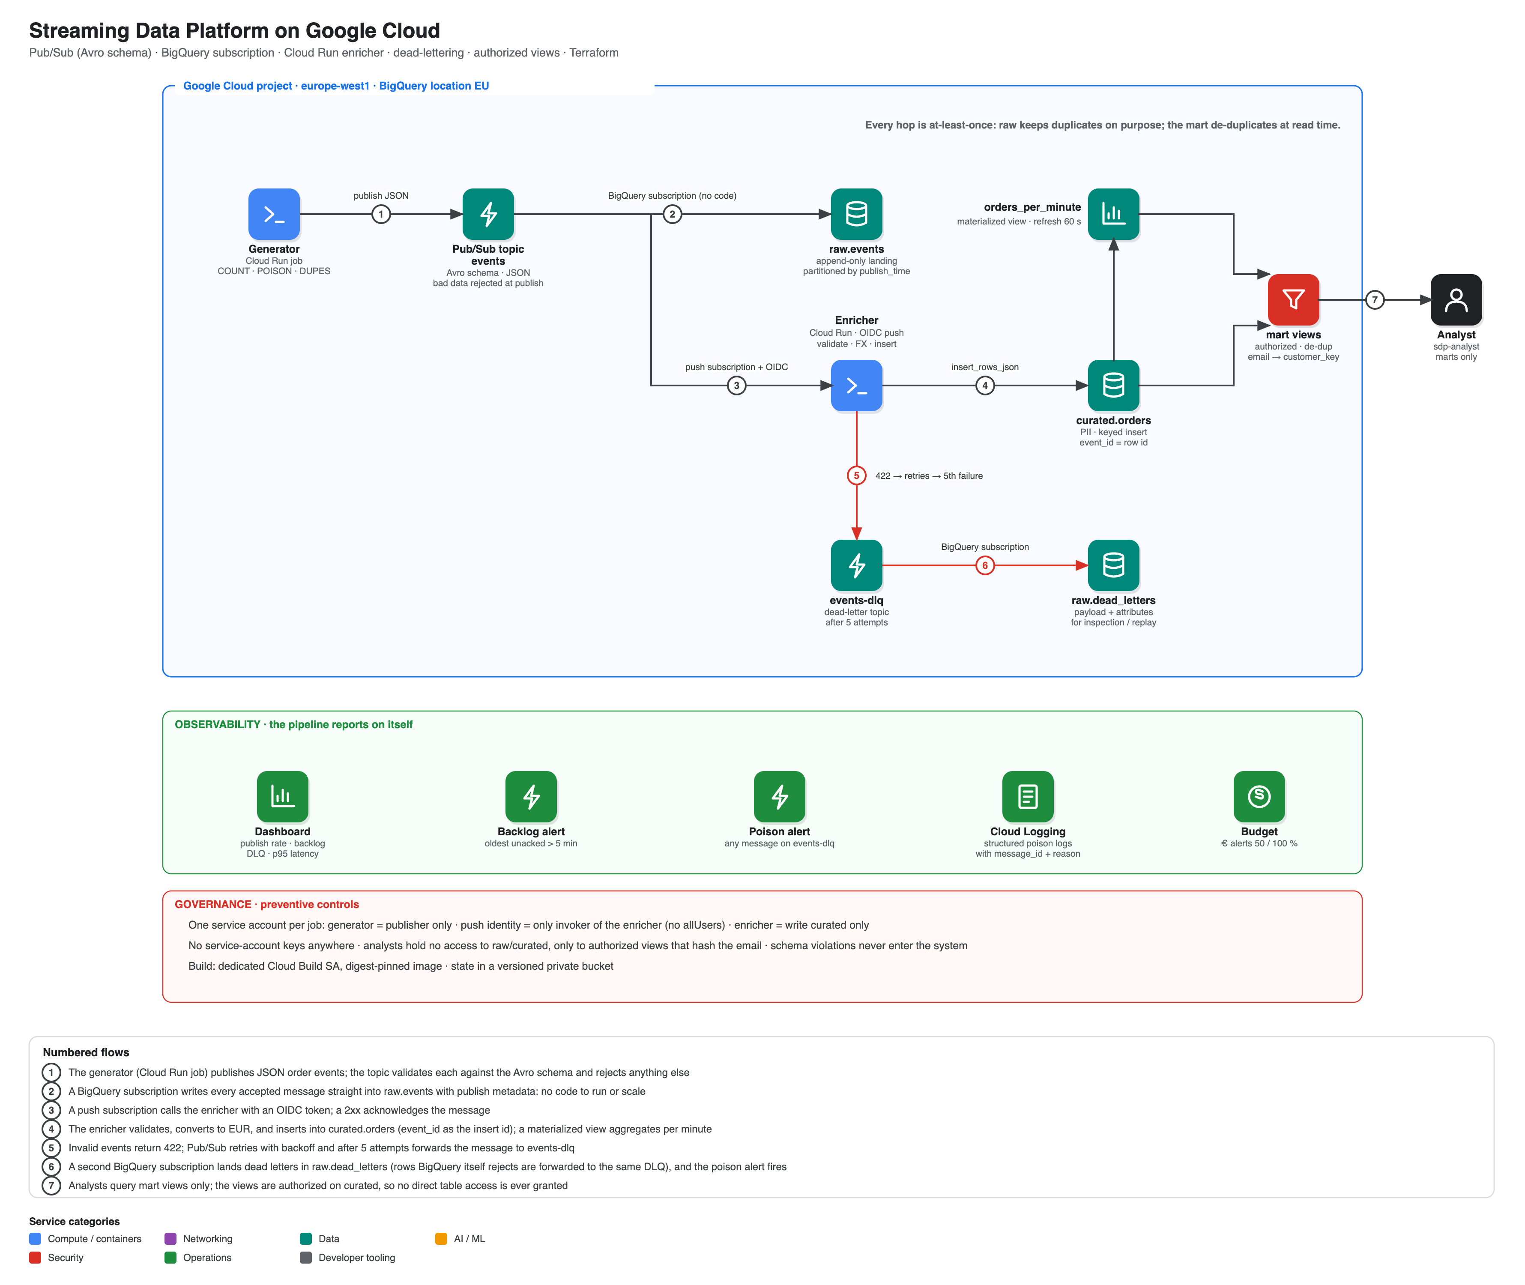The height and width of the screenshot is (1285, 1525).
Task: Click the 'Numbered flows' heading
Action: (86, 1052)
